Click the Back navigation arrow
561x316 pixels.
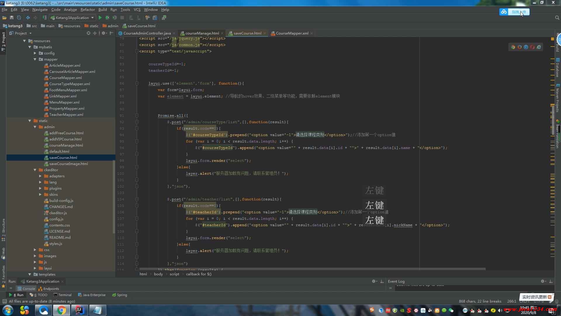(28, 18)
